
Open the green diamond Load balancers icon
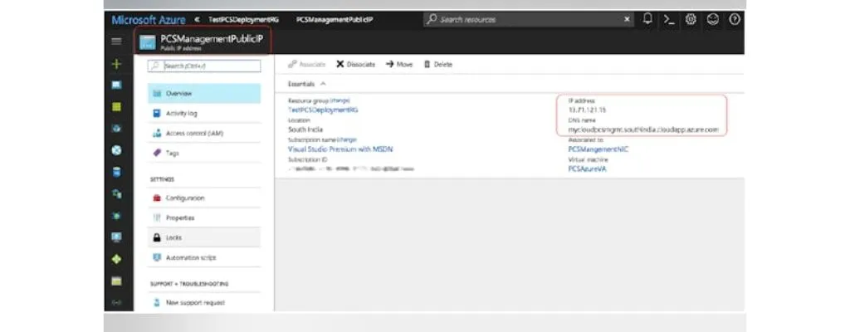(x=116, y=259)
